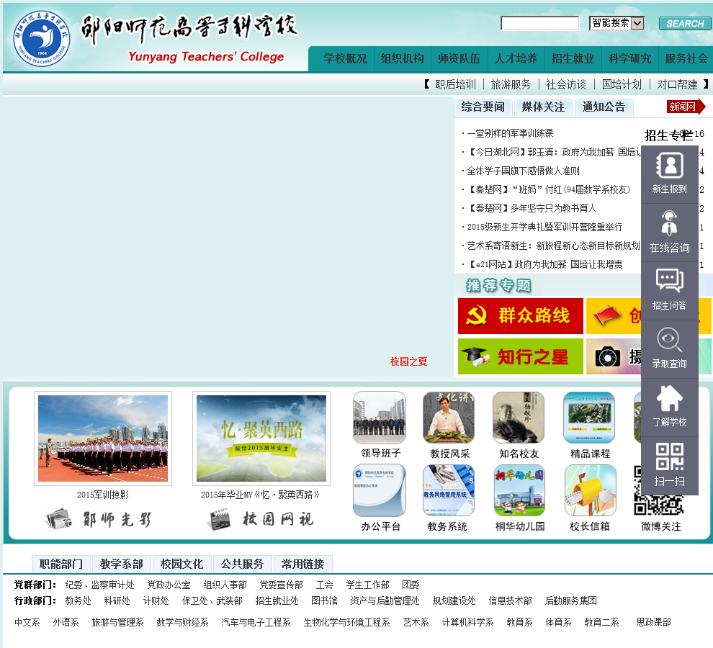713x648 pixels.
Task: Switch to the 通知公告 tab
Action: pos(604,107)
